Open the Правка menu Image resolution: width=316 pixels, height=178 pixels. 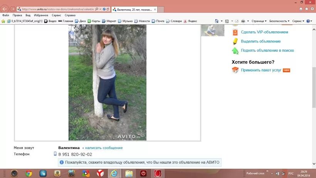click(x=17, y=15)
